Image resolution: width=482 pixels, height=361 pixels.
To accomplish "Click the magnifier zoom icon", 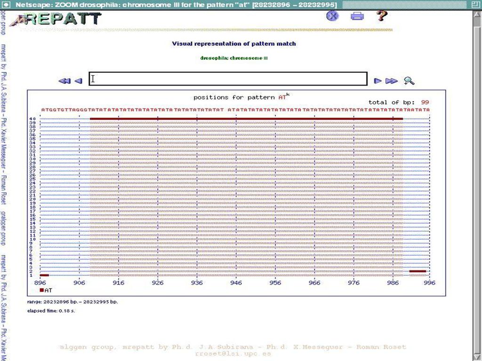I will (x=409, y=81).
